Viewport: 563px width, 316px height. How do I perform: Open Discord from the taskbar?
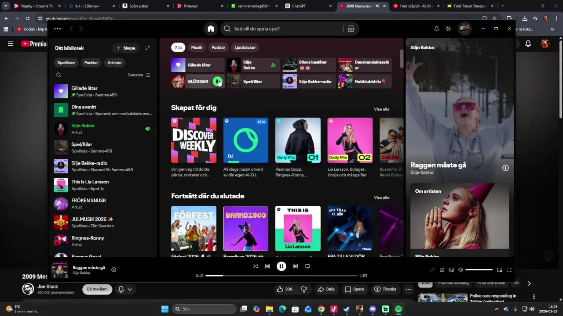[x=373, y=309]
